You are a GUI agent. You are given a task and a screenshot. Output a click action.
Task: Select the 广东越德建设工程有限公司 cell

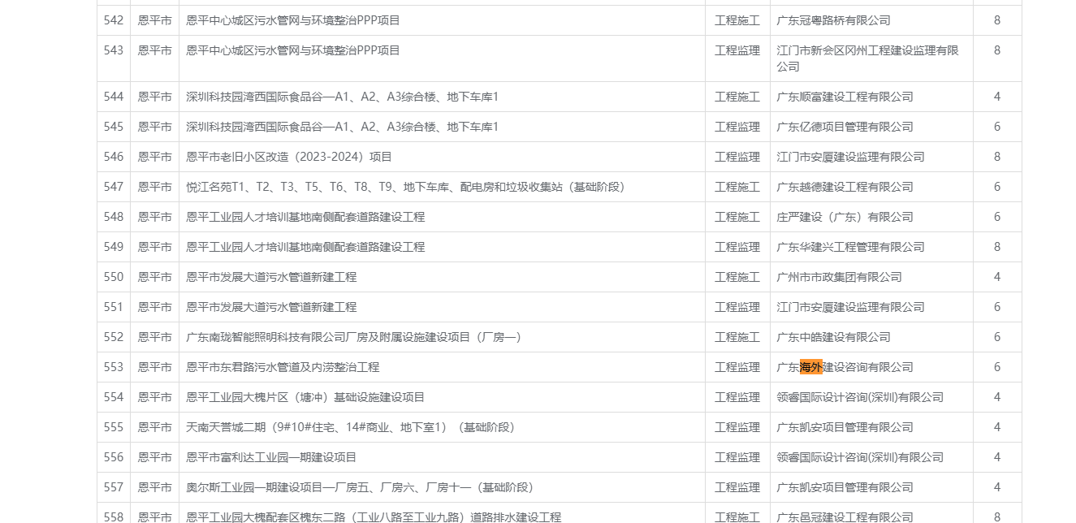coord(845,187)
